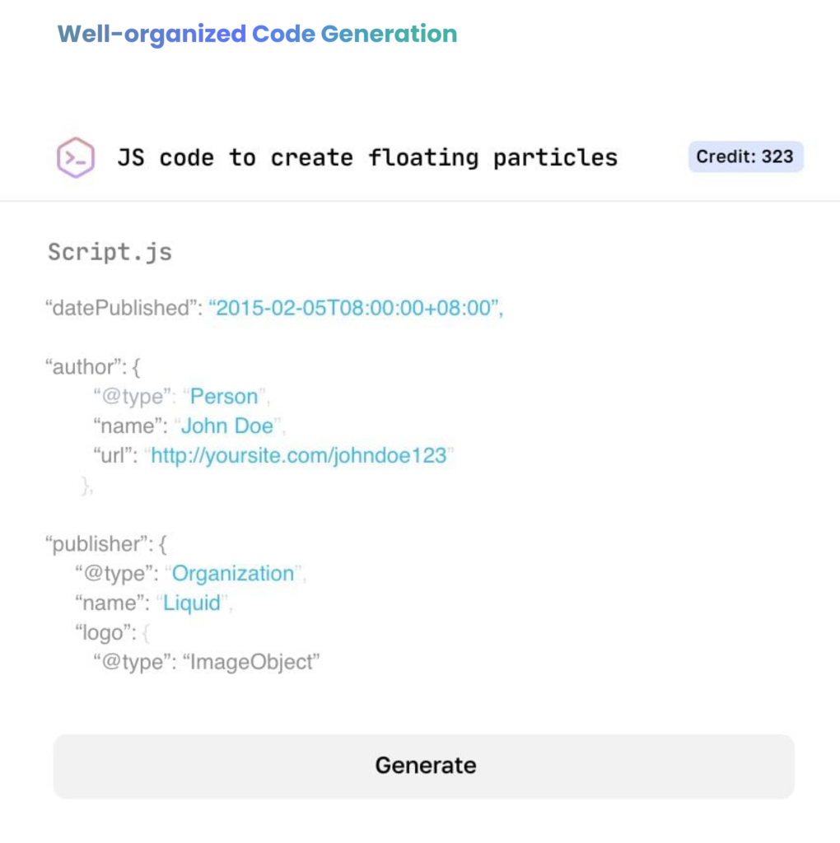Click the hexagon terminal prompt icon
The width and height of the screenshot is (840, 843).
(76, 157)
